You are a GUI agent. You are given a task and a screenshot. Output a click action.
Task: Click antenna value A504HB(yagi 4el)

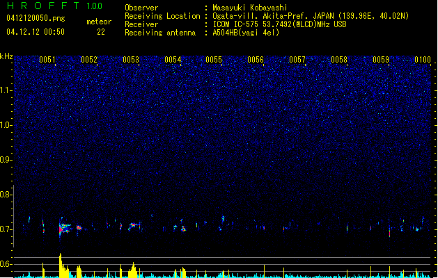tap(246, 33)
